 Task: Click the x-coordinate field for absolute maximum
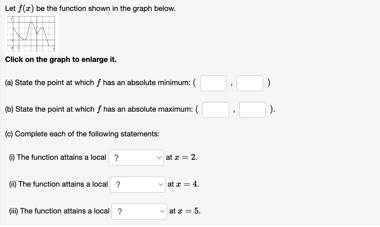216,110
